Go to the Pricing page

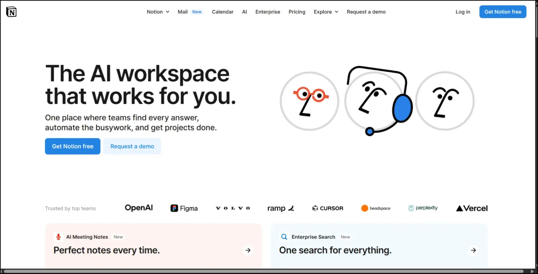(297, 12)
